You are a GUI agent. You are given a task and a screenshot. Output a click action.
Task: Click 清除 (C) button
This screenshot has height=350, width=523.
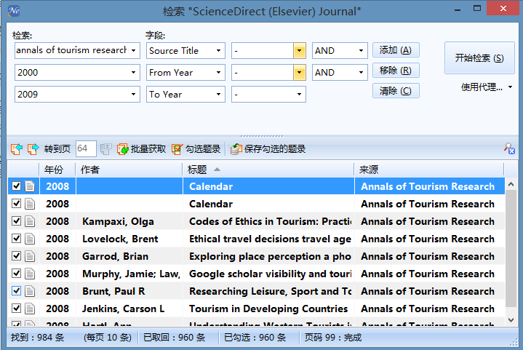coord(396,91)
